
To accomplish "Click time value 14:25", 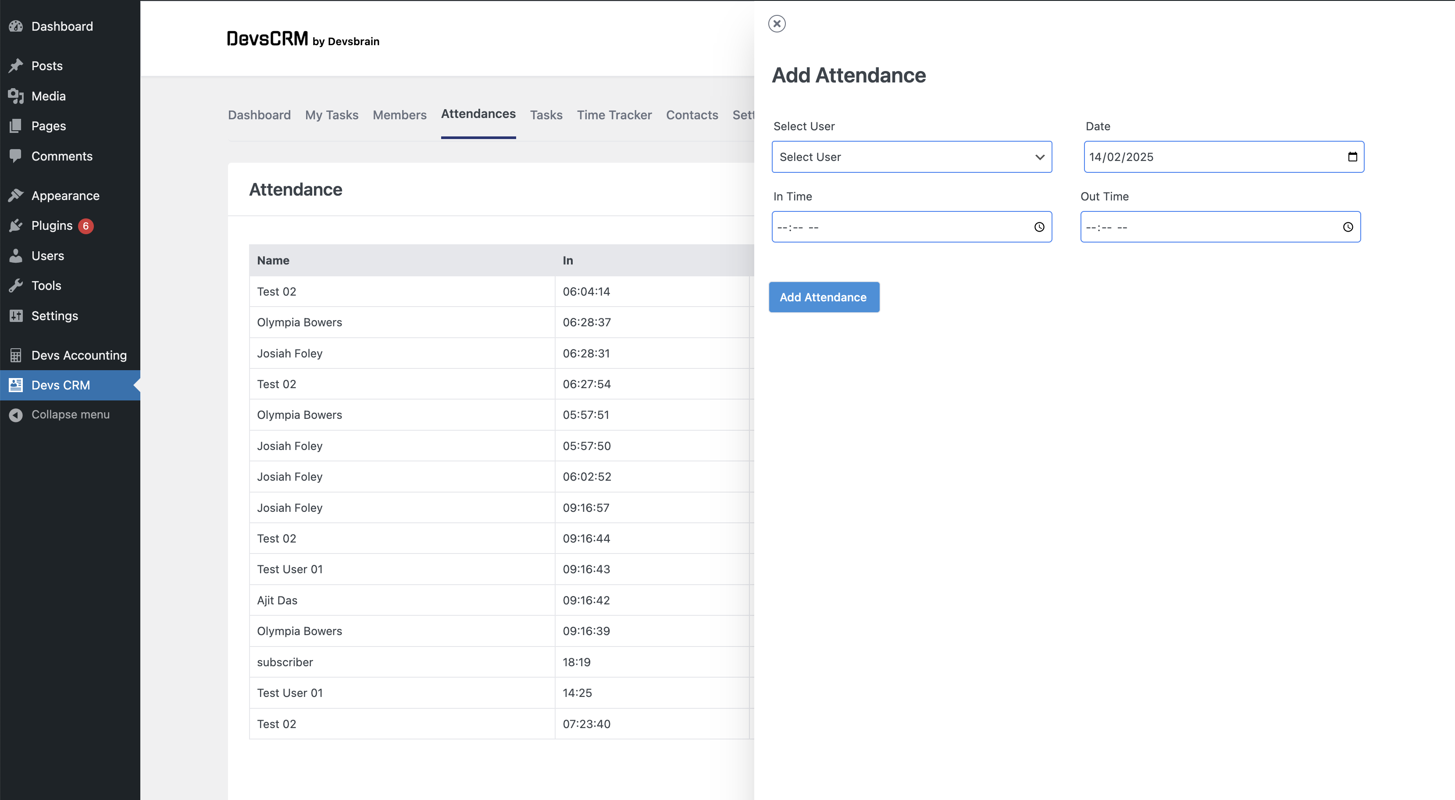I will pos(577,693).
